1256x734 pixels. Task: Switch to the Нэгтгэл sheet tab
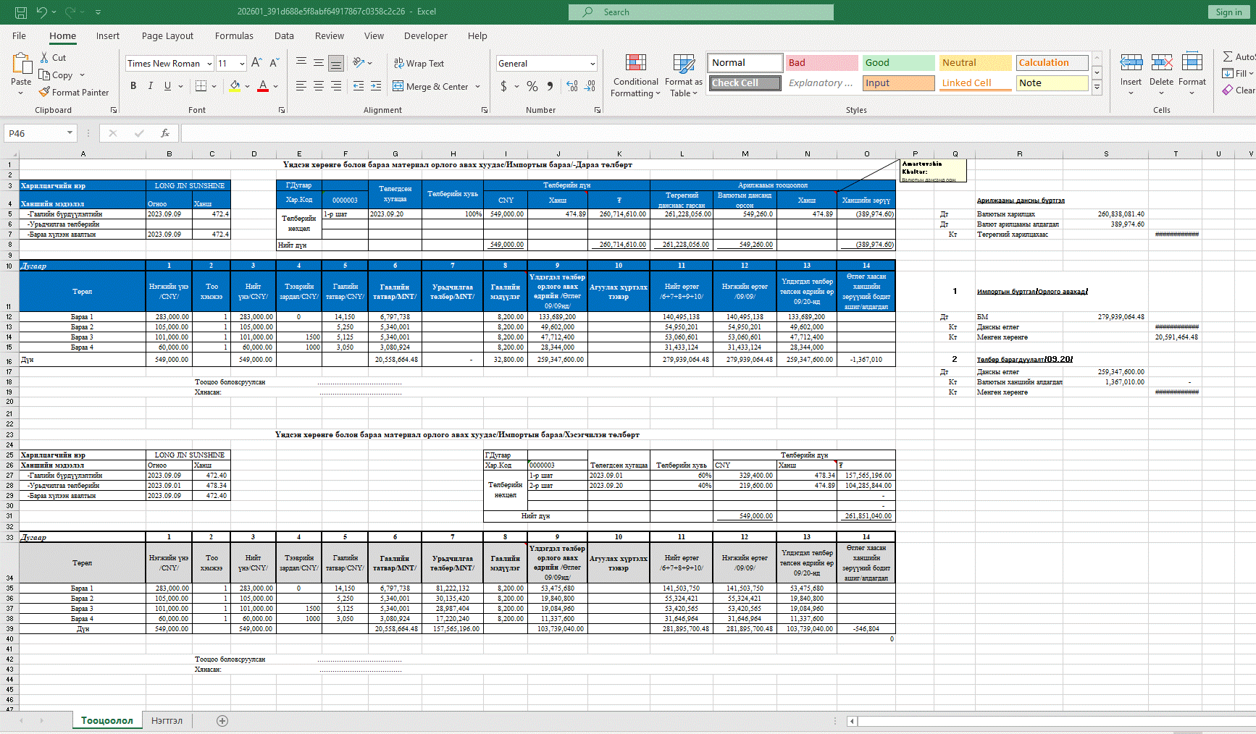(167, 721)
